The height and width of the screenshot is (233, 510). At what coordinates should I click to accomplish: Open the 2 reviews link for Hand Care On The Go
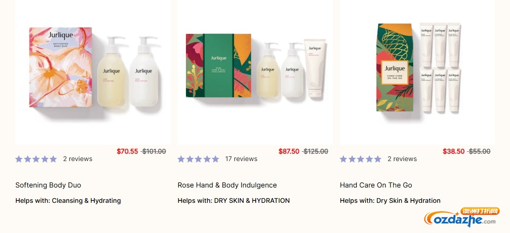(402, 159)
